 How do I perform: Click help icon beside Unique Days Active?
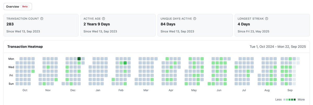tap(195, 19)
